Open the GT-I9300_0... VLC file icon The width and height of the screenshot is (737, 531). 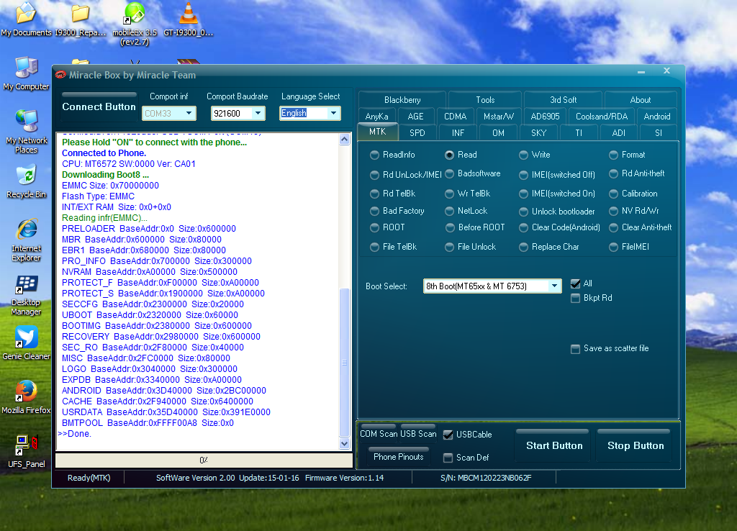189,19
